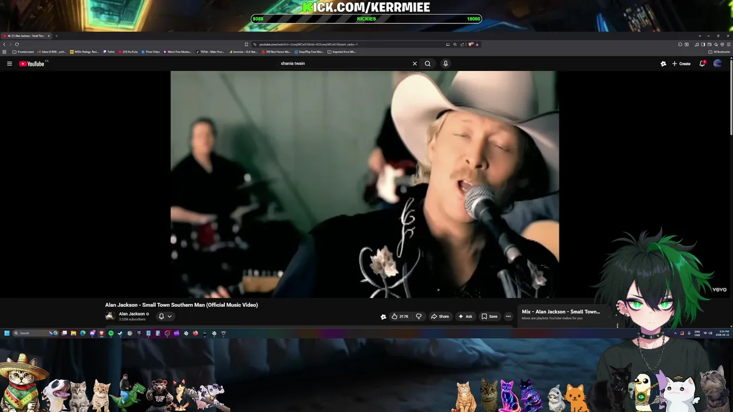
Task: Open the Twitch bookmark
Action: click(109, 51)
